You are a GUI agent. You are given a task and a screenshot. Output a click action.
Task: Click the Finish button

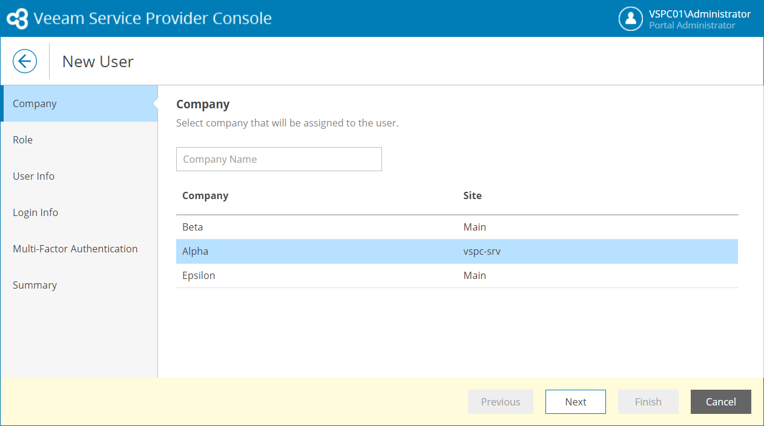click(x=648, y=402)
